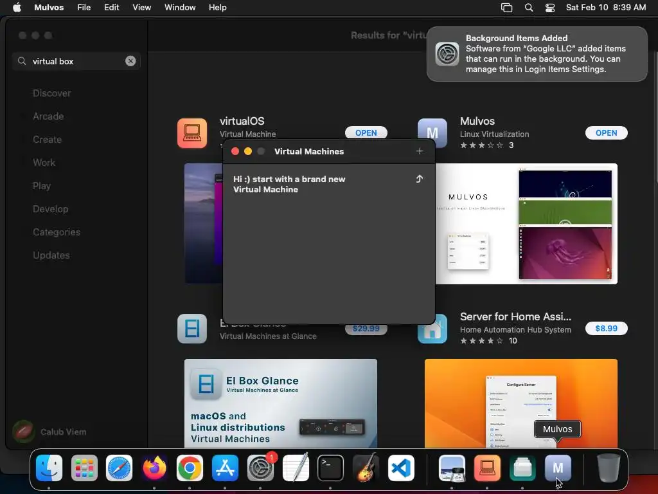The image size is (658, 494).
Task: Add a new virtual machine with the plus icon
Action: pos(420,151)
